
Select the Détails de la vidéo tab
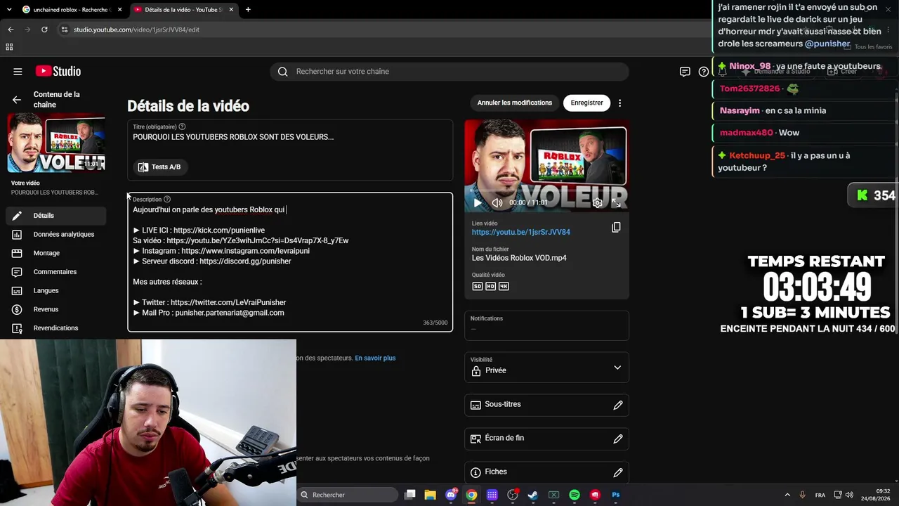pyautogui.click(x=183, y=10)
